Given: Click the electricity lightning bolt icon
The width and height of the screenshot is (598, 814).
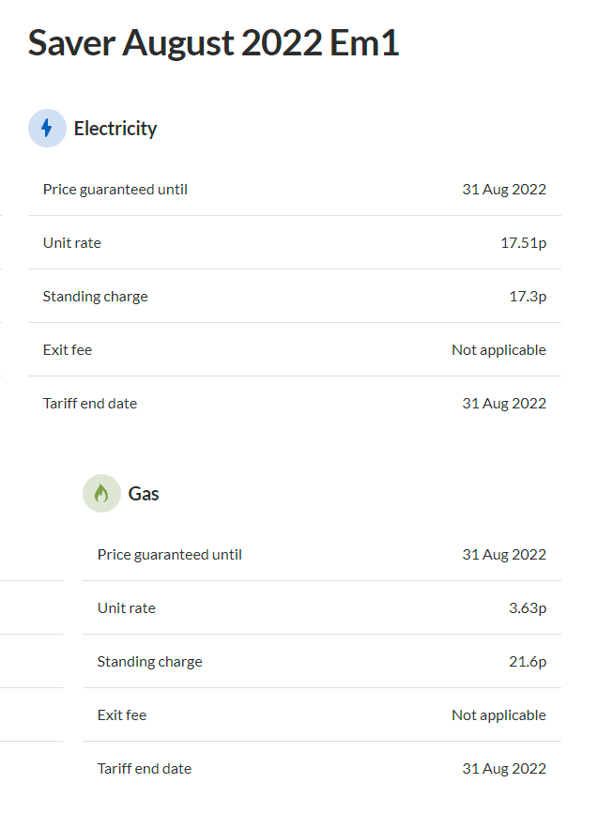Looking at the screenshot, I should (x=47, y=129).
